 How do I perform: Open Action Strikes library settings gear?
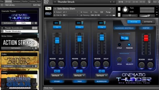tap(36, 48)
